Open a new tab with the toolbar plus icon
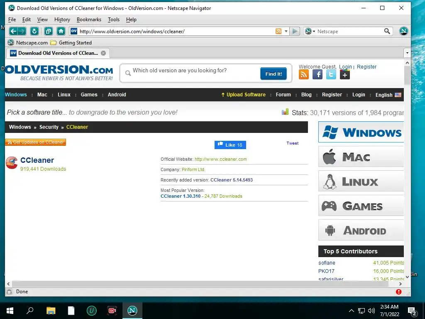425x319 pixels. [x=48, y=31]
